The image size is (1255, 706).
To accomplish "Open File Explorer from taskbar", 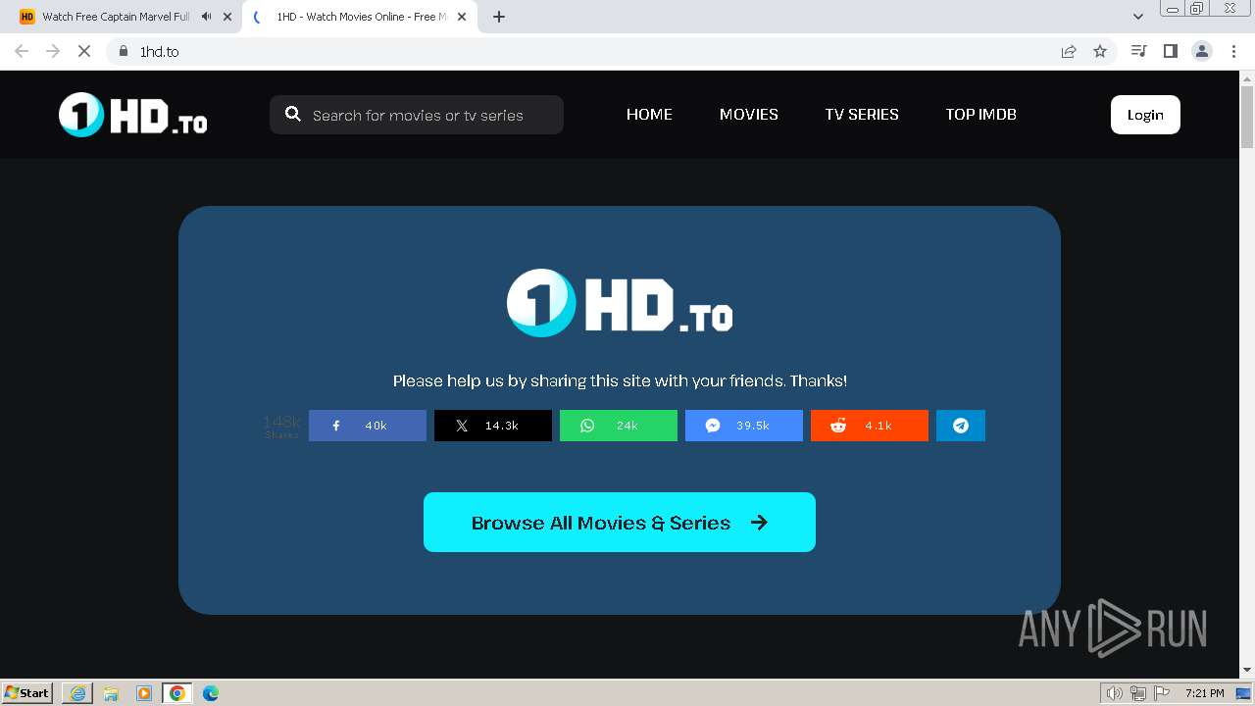I will tap(111, 693).
